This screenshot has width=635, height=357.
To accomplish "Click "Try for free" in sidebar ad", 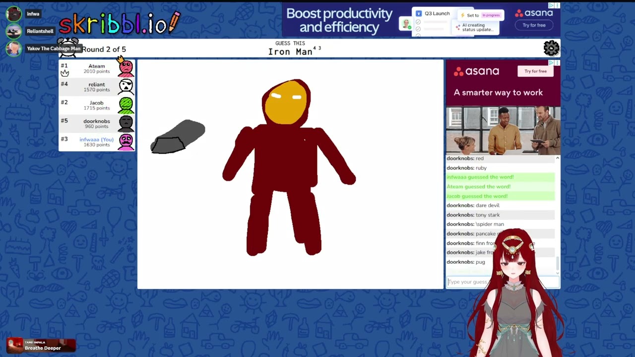I will (x=535, y=71).
